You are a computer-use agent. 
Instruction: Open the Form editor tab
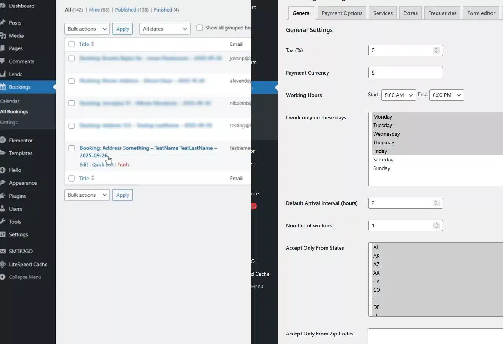(481, 13)
